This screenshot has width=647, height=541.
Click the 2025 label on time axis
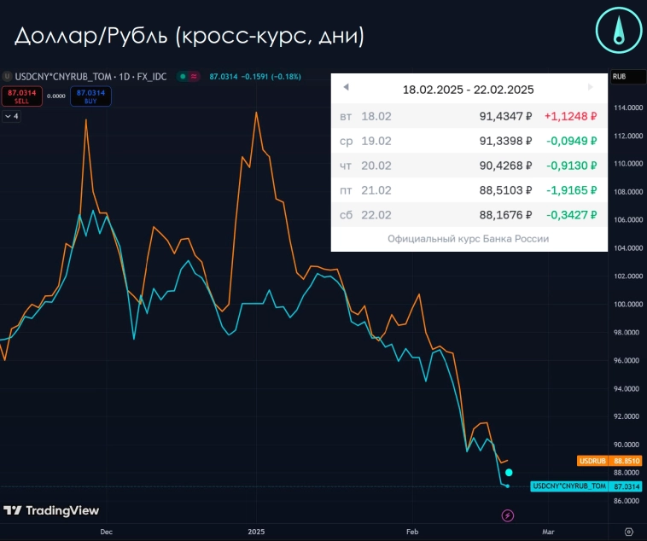click(256, 532)
